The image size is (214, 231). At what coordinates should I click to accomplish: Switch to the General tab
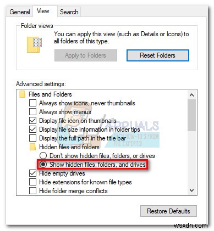(x=20, y=12)
